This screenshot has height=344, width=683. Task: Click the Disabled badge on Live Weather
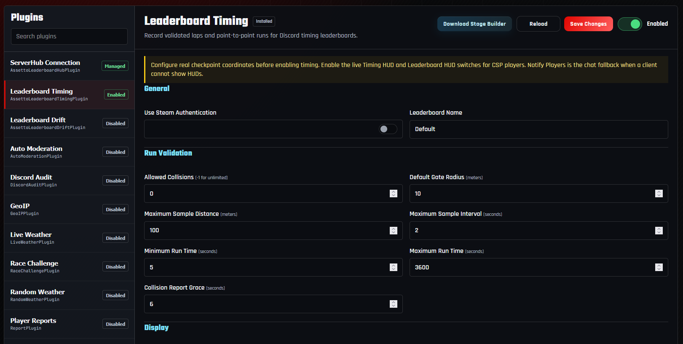[x=115, y=238]
